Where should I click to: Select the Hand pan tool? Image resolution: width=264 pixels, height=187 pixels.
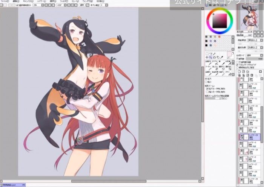tap(218, 57)
